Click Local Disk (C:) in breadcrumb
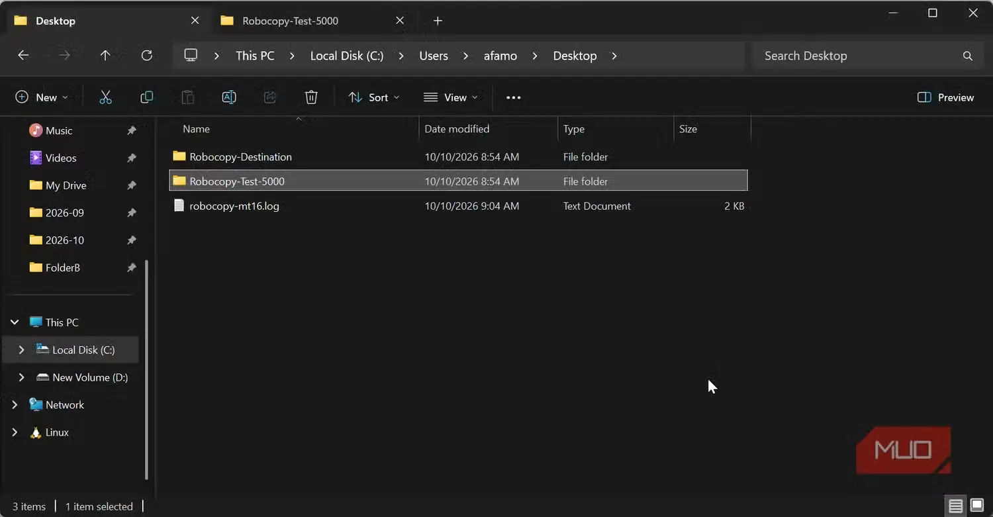Viewport: 993px width, 517px height. pyautogui.click(x=347, y=56)
